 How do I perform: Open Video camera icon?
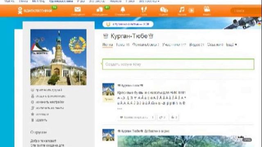click(207, 9)
